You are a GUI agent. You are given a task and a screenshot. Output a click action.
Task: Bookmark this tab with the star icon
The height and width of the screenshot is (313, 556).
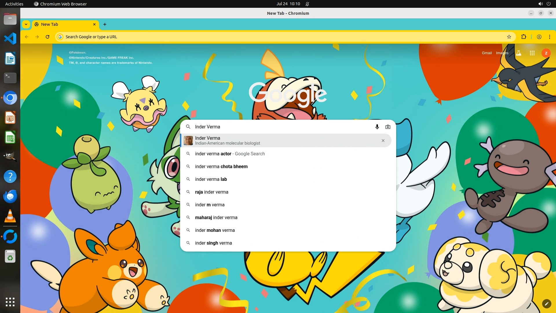[x=509, y=37]
